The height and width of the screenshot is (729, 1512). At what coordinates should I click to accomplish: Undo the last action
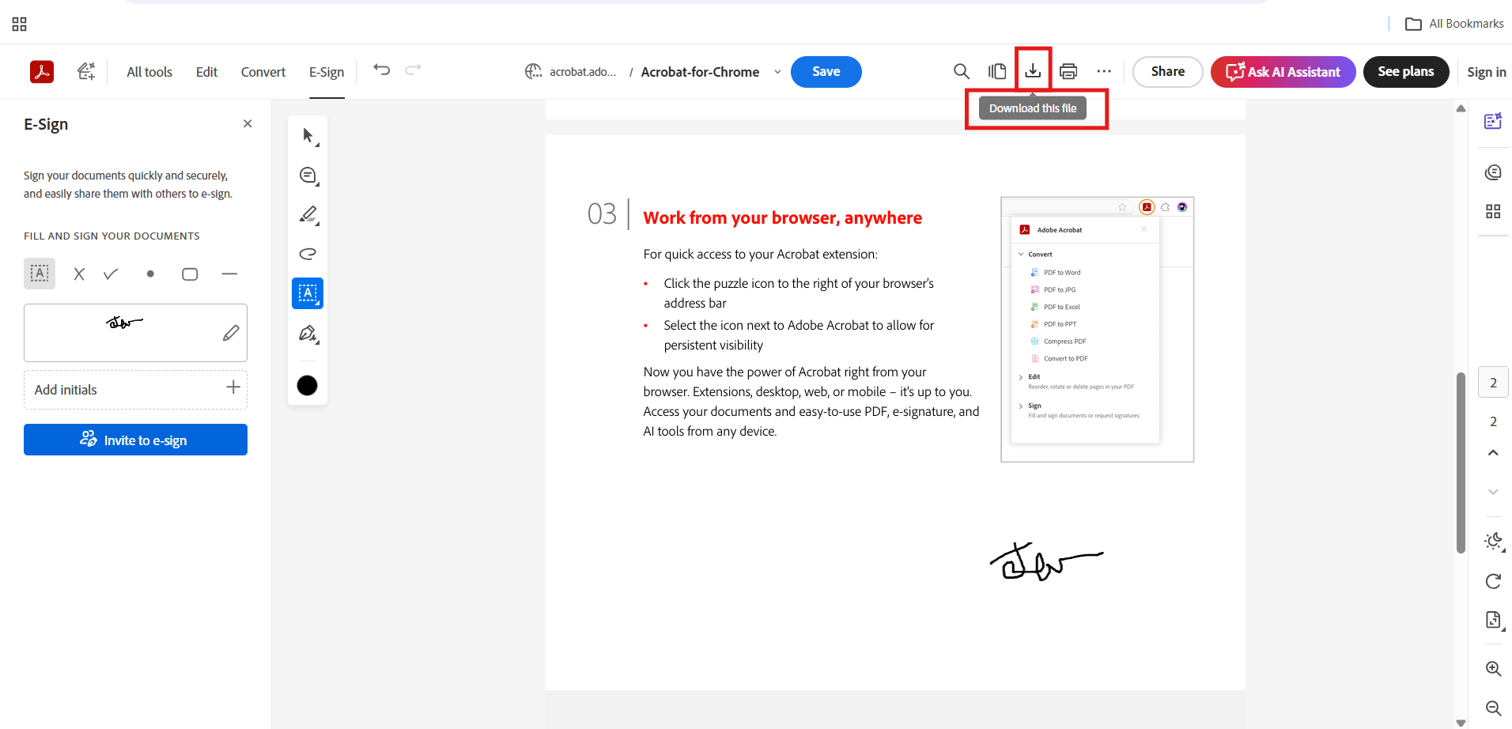(x=382, y=70)
